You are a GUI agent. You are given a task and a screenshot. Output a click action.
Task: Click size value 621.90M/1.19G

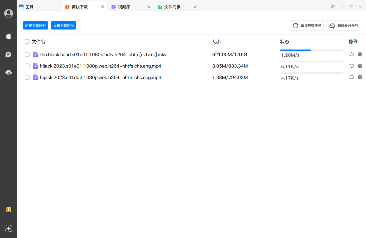pyautogui.click(x=230, y=55)
